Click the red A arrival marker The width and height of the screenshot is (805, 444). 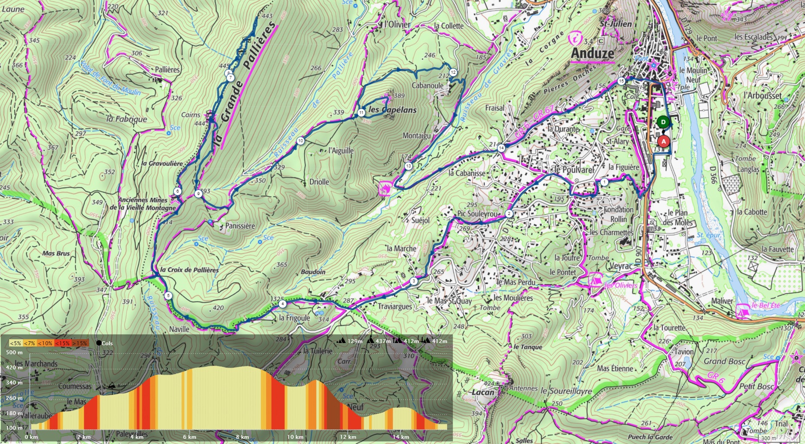(664, 141)
